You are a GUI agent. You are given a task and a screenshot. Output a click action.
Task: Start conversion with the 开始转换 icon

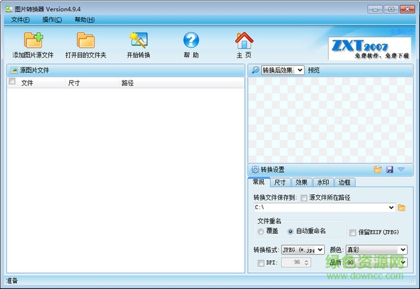coord(138,41)
